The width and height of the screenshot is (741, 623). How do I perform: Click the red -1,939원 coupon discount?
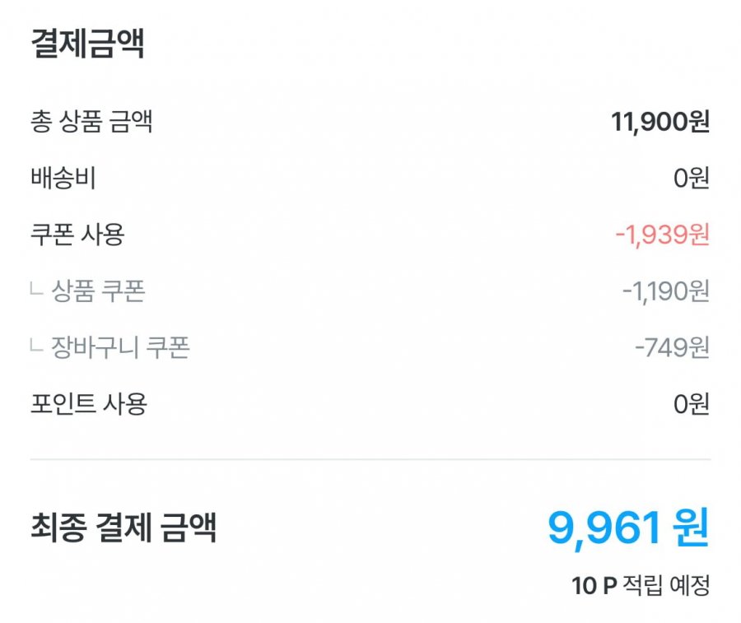662,235
